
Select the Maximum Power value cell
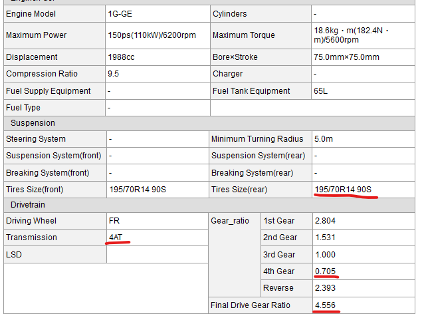coord(152,35)
